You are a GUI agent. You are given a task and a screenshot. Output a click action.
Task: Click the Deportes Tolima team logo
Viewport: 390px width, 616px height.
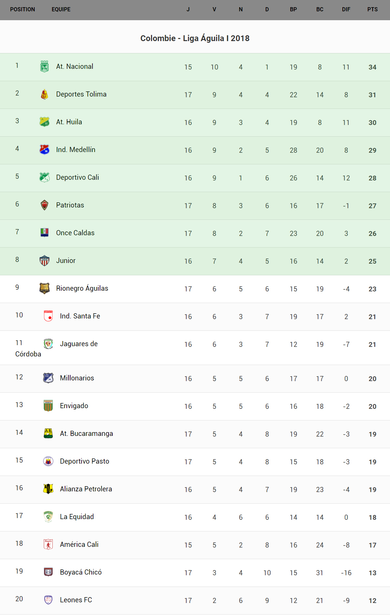(x=45, y=94)
